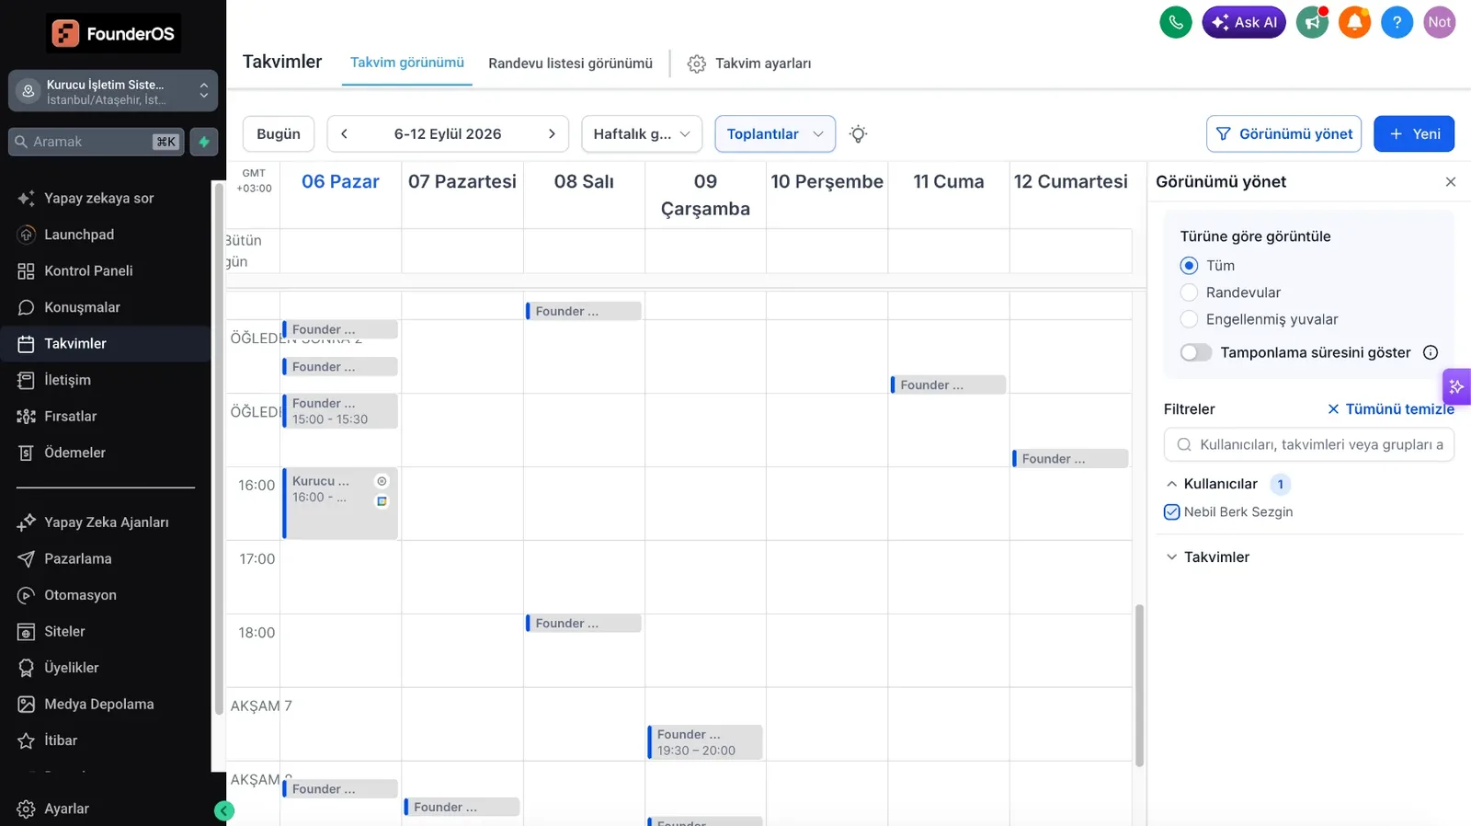Go to next week arrow
The image size is (1471, 826).
(552, 134)
